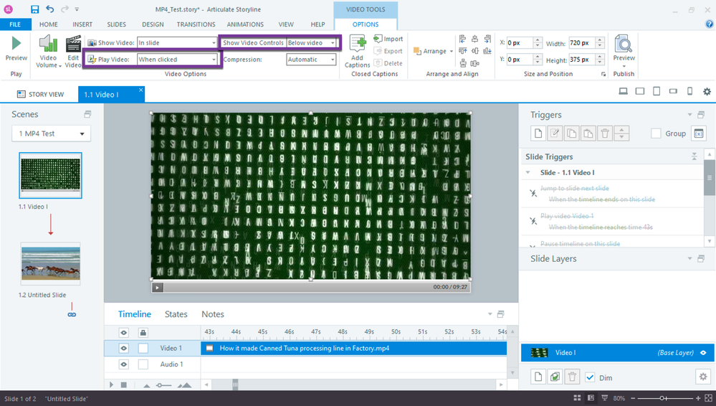Click the Preview play icon in ribbon
The height and width of the screenshot is (406, 716).
point(16,44)
